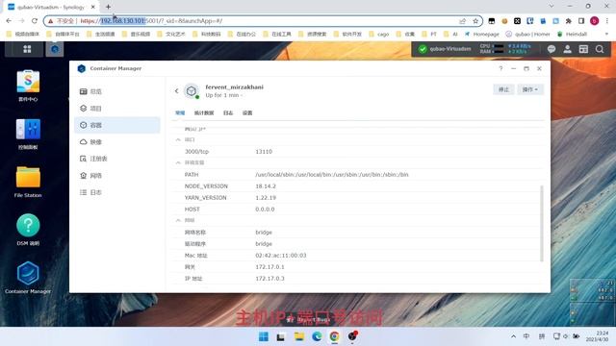Click IP address value 172.17.0.3
The width and height of the screenshot is (616, 346).
click(269, 279)
